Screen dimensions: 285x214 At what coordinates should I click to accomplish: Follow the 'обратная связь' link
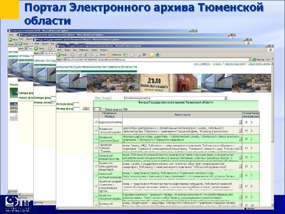259,64
